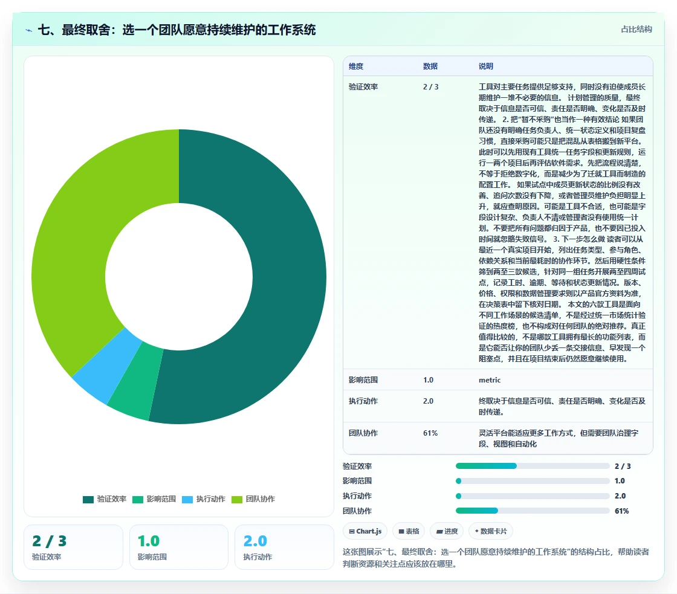677x594 pixels.
Task: Click the blue 执行动作 legend swatch
Action: tap(187, 500)
